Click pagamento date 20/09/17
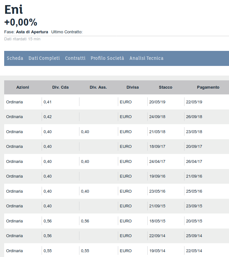 194,147
